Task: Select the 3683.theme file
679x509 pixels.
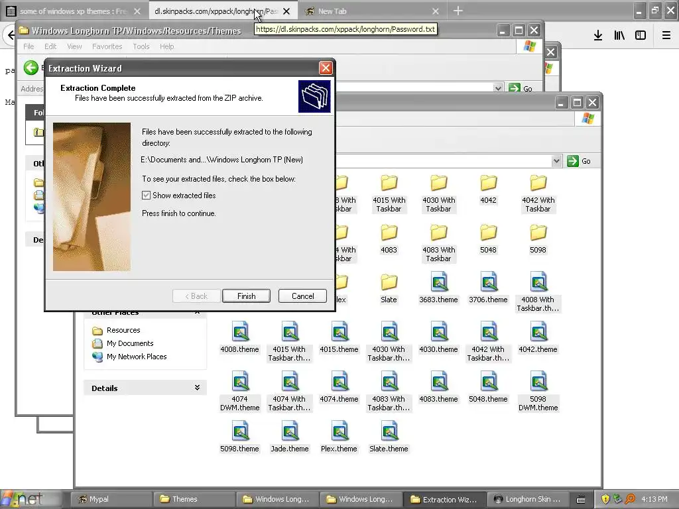Action: click(439, 288)
